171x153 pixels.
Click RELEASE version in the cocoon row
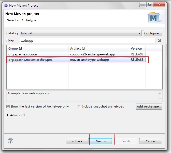[137, 54]
